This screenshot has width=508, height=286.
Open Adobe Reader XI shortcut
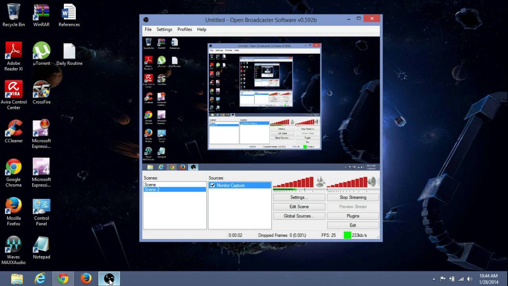tap(13, 57)
